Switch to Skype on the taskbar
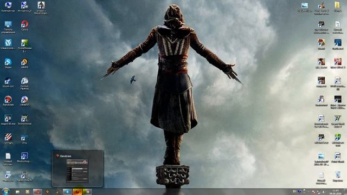Image resolution: width=347 pixels, height=195 pixels. point(67,192)
